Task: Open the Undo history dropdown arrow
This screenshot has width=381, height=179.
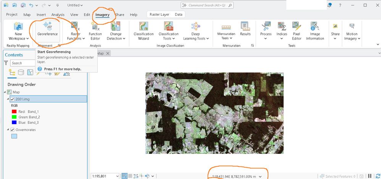Action: [37, 5]
